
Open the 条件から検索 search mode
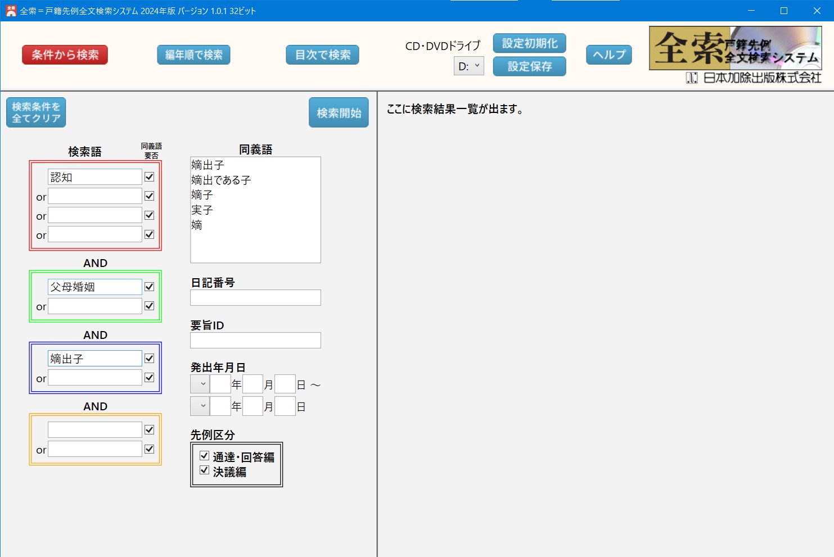click(65, 55)
